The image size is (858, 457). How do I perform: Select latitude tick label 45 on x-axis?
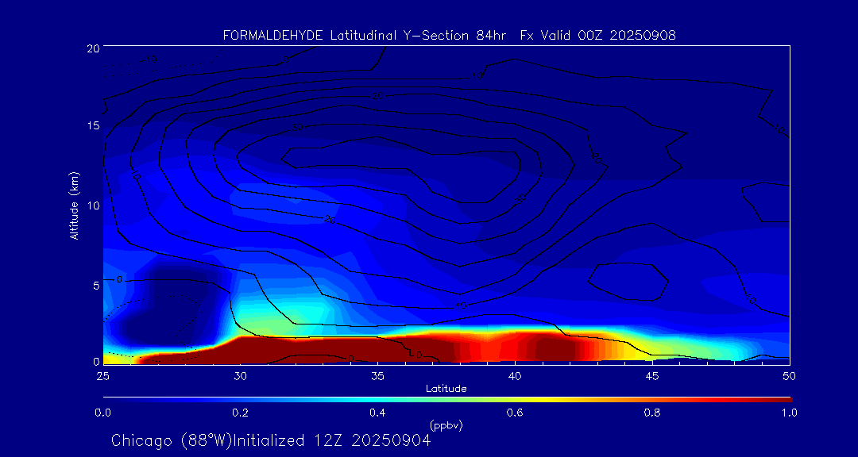click(652, 374)
